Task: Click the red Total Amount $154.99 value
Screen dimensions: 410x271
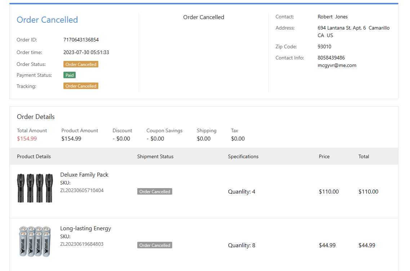Action: coord(27,139)
